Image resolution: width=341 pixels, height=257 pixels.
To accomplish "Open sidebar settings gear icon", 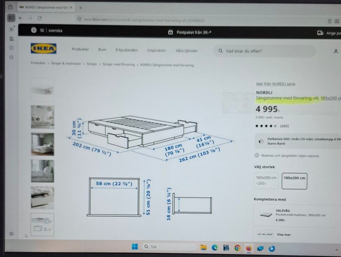I will coord(11,234).
